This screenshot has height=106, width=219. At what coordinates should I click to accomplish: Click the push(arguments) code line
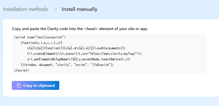click(76, 48)
